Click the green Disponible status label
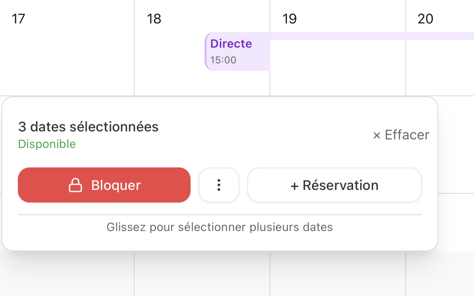 point(47,144)
